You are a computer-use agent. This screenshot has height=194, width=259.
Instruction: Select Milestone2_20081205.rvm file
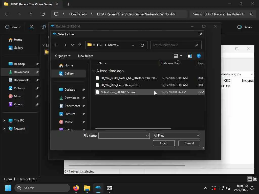[x=149, y=92]
